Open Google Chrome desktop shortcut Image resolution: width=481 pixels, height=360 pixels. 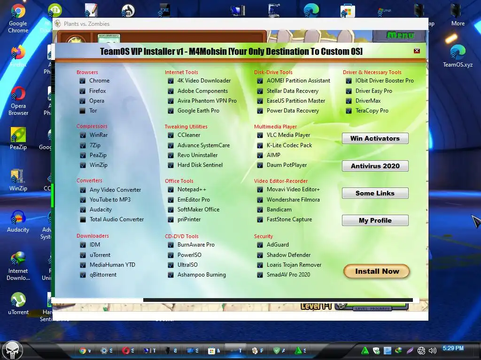(x=18, y=18)
